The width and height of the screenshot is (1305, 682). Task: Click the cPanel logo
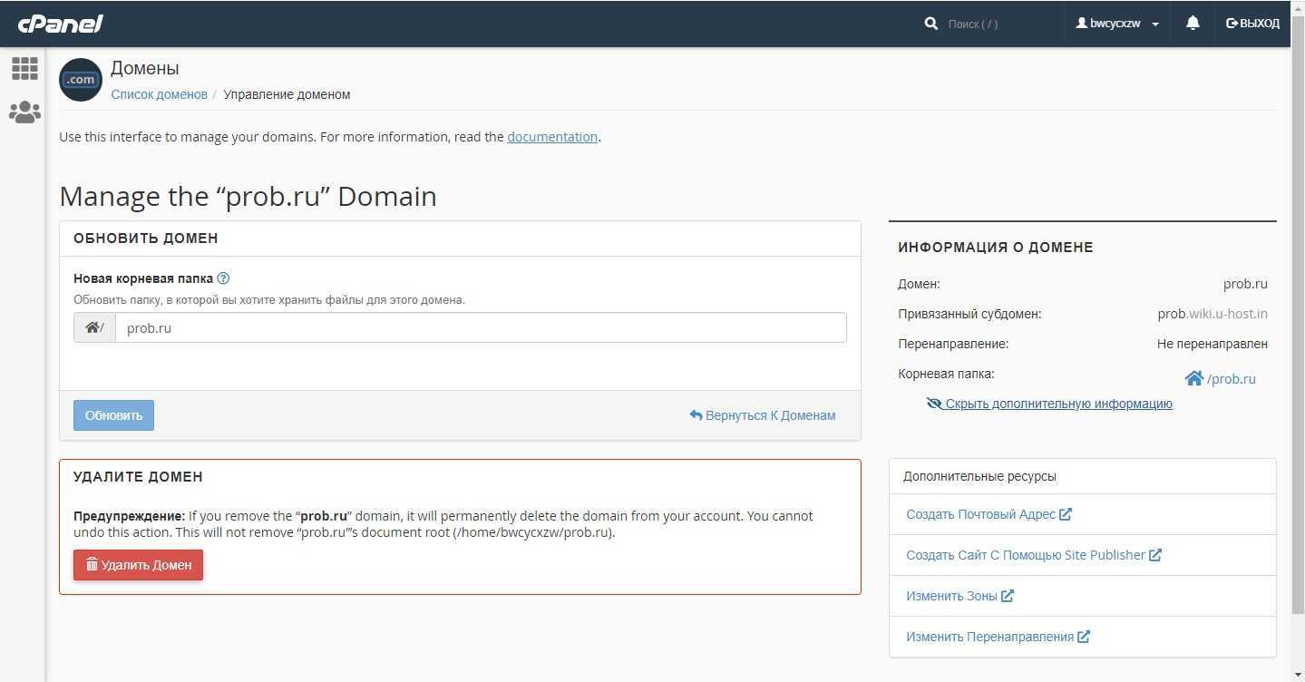pos(61,24)
